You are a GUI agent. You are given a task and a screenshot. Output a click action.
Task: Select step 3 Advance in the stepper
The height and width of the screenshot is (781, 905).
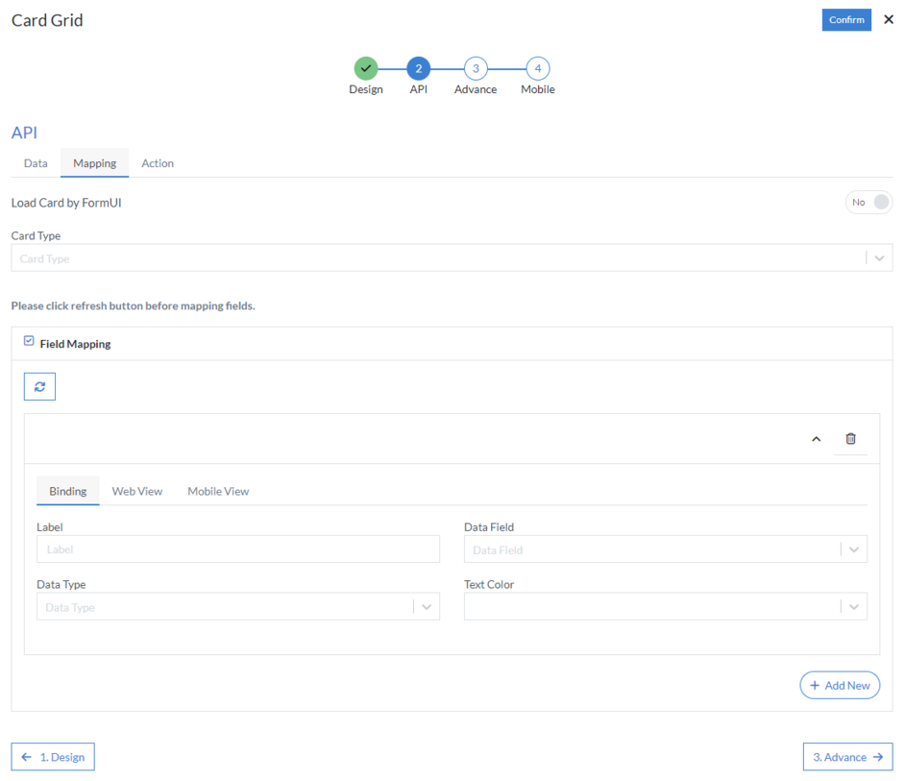click(475, 68)
